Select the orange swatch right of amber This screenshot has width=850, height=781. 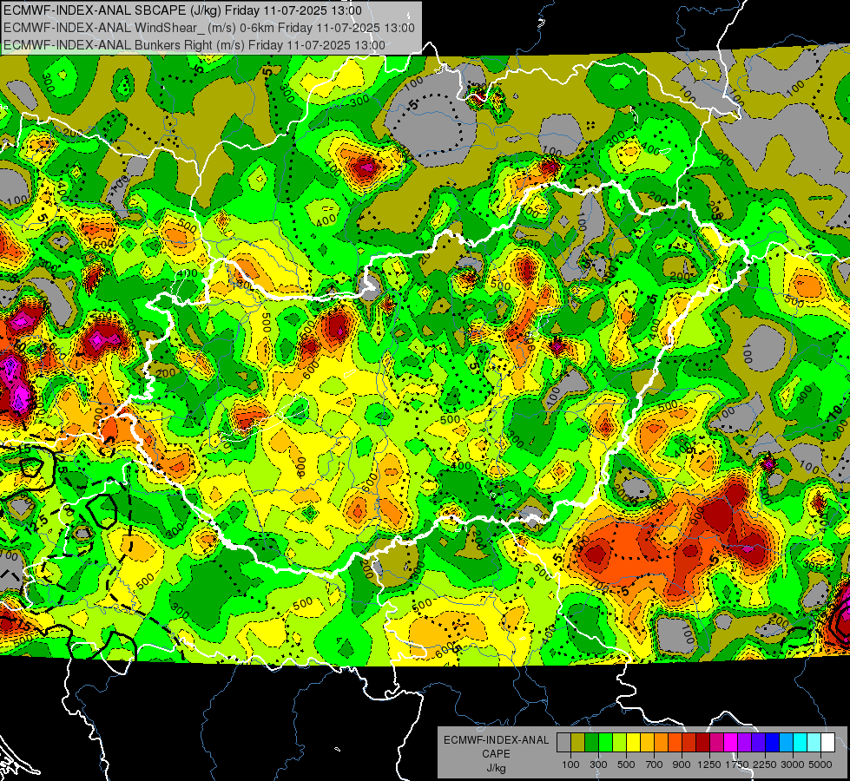pyautogui.click(x=662, y=743)
